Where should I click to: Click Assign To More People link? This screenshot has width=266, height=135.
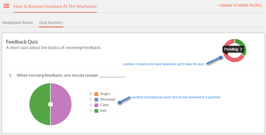coord(239,5)
